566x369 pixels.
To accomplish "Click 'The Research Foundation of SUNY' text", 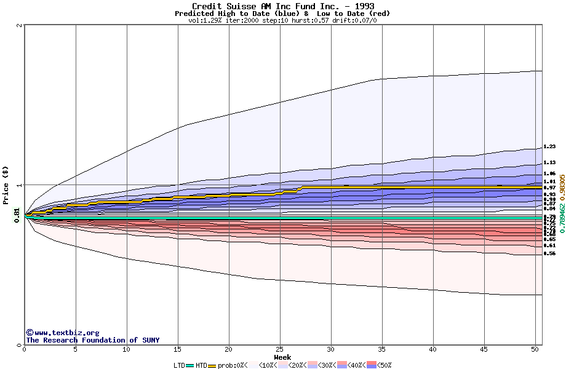I will point(93,340).
